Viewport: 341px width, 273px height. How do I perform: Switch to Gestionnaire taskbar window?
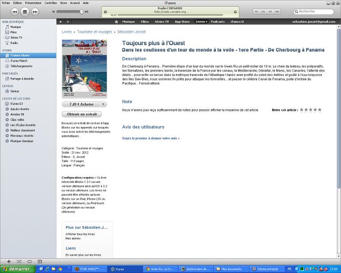pyautogui.click(x=195, y=269)
